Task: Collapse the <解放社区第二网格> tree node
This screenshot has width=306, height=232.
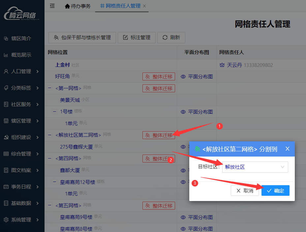Action: pos(50,135)
